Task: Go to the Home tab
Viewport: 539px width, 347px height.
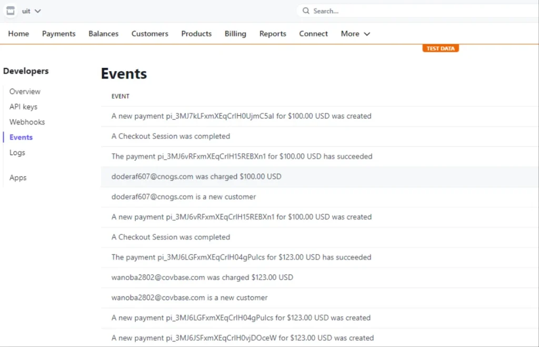Action: pos(18,34)
